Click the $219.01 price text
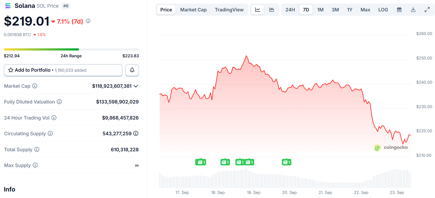 (x=27, y=21)
